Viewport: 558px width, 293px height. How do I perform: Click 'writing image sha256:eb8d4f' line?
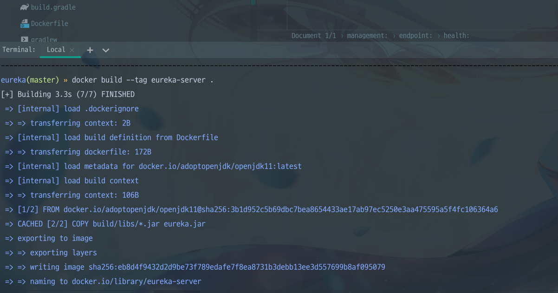click(195, 267)
